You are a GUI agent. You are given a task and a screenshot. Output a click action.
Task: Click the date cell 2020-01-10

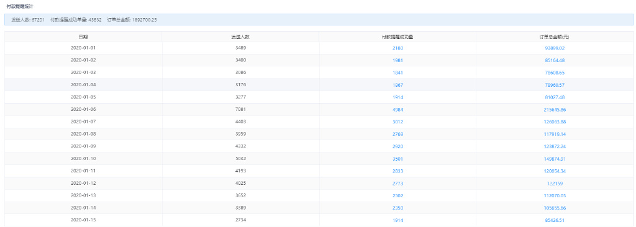pyautogui.click(x=83, y=159)
